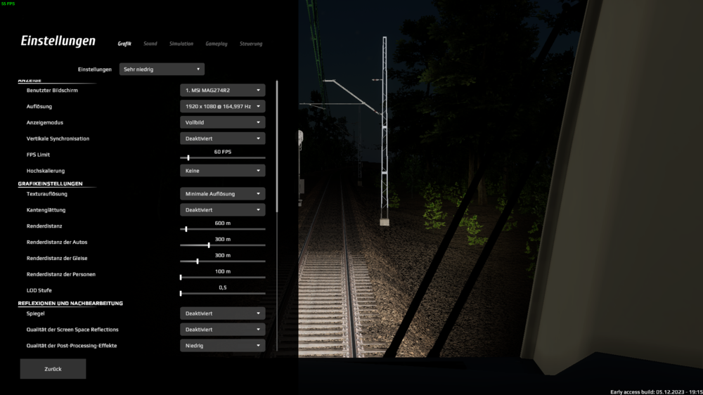Open Screen Space Reflections quality dropdown

pos(222,330)
